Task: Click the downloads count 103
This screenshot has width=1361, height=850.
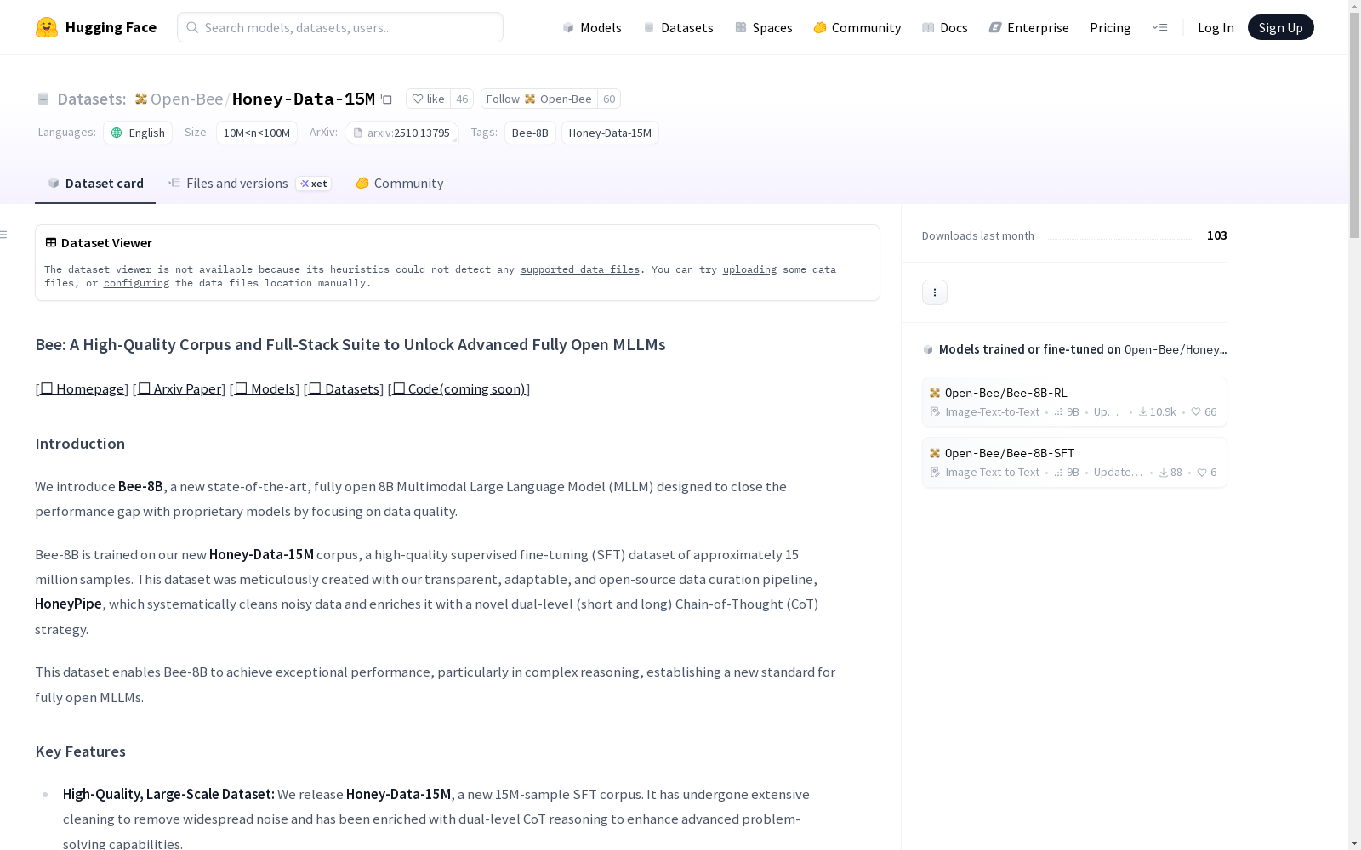Action: pos(1217,235)
